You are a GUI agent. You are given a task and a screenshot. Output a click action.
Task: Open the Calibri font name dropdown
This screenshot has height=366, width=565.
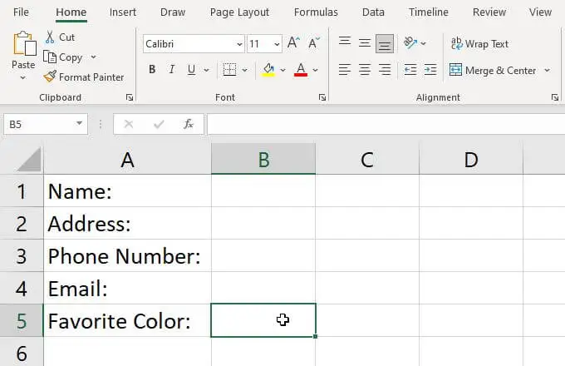[x=239, y=44]
